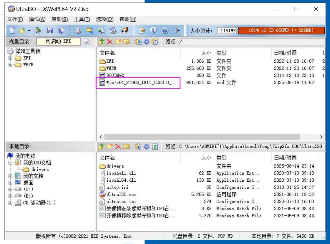Click the local 路径 field with the Temp path
Viewport: 330px width, 244px height.
pos(252,146)
